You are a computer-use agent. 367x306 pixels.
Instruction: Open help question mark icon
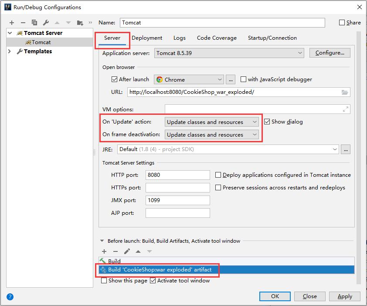click(x=10, y=297)
